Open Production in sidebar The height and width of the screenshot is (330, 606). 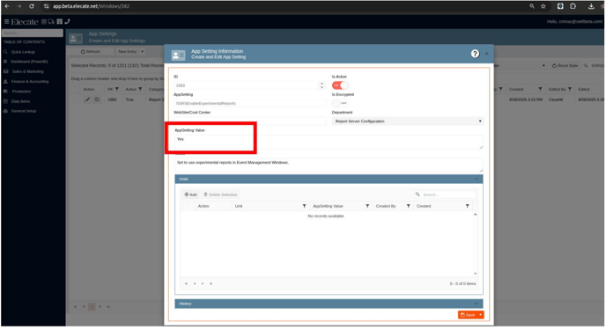pos(21,92)
